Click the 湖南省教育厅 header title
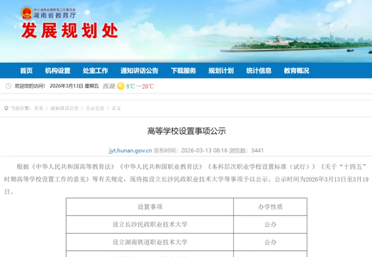This screenshot has height=257, width=372. tap(54, 15)
